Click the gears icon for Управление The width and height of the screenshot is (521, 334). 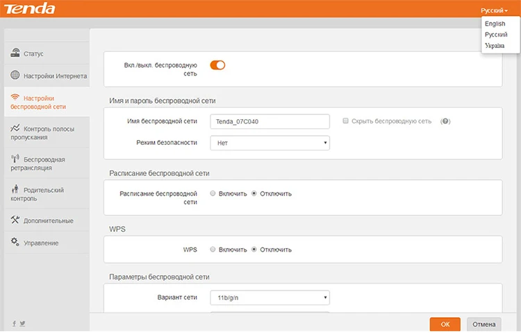(15, 242)
